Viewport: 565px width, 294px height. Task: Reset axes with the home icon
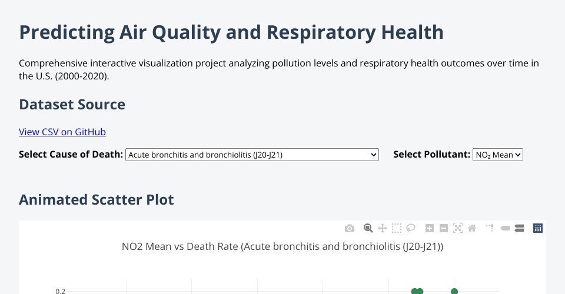pyautogui.click(x=471, y=228)
